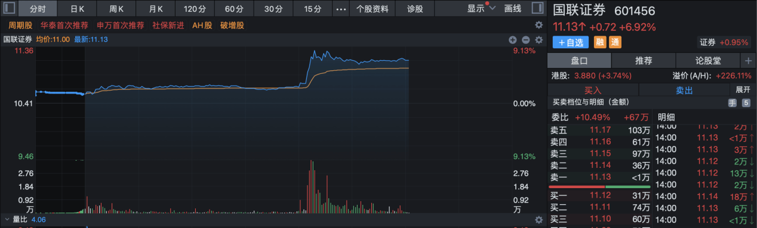Viewport: 757px width, 228px height.
Task: Click the 申万首次推荐 tag
Action: tap(120, 25)
